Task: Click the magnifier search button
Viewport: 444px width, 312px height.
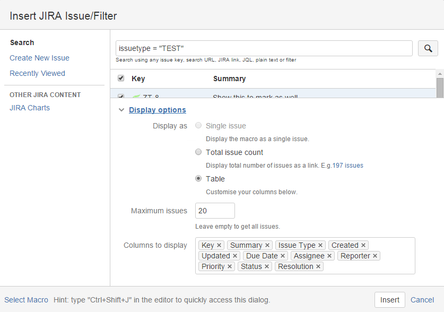Action: click(x=428, y=48)
